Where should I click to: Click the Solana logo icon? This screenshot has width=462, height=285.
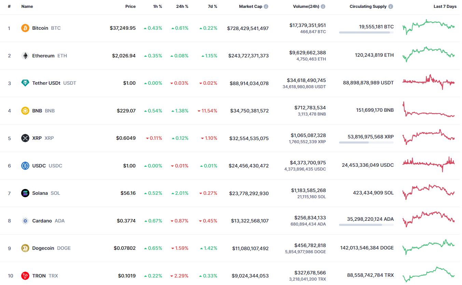pyautogui.click(x=25, y=193)
